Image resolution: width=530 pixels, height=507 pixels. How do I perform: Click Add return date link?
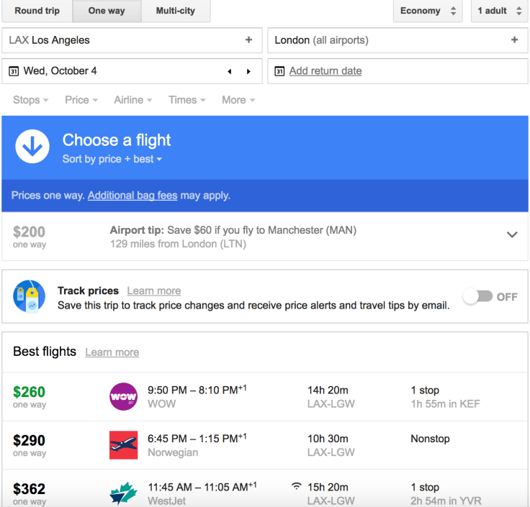click(325, 71)
